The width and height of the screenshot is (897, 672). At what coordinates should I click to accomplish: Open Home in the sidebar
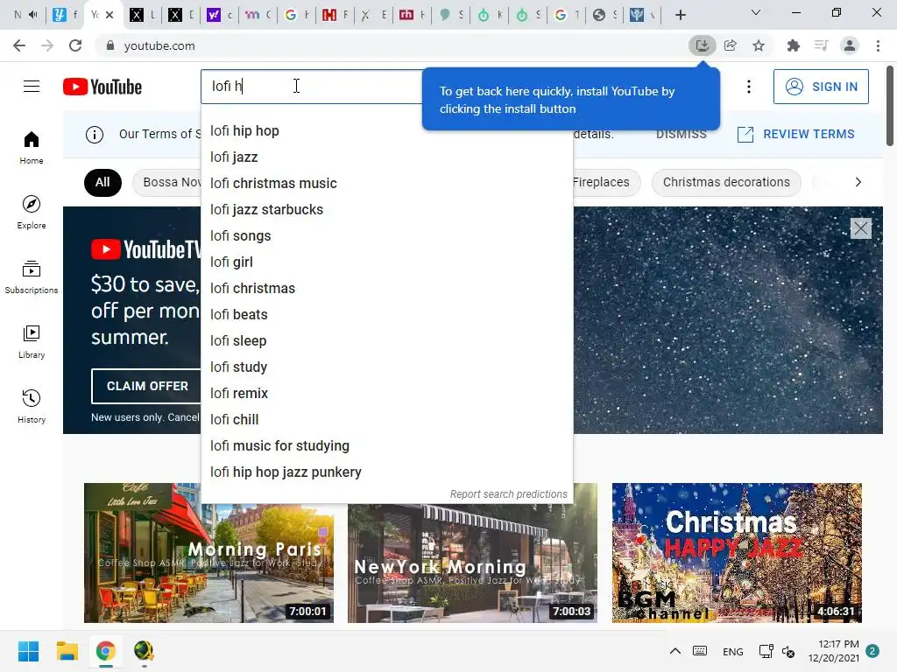[32, 147]
